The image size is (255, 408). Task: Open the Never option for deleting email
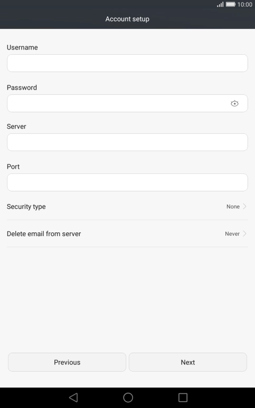coord(232,234)
